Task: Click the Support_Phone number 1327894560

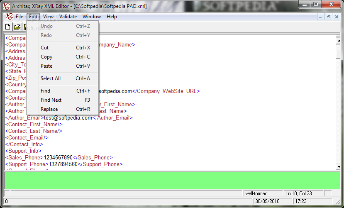Action: pos(63,164)
